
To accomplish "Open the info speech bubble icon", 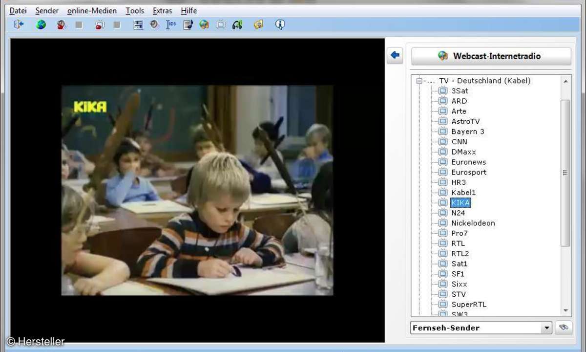I will (280, 24).
